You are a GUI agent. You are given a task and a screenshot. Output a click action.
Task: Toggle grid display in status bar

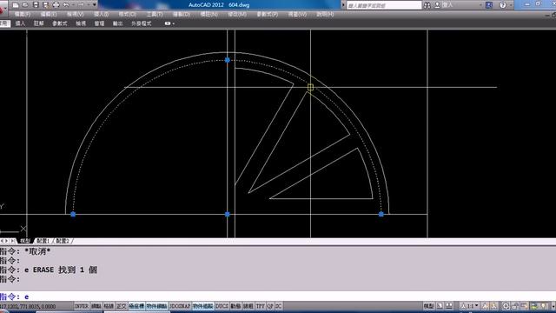pyautogui.click(x=109, y=306)
